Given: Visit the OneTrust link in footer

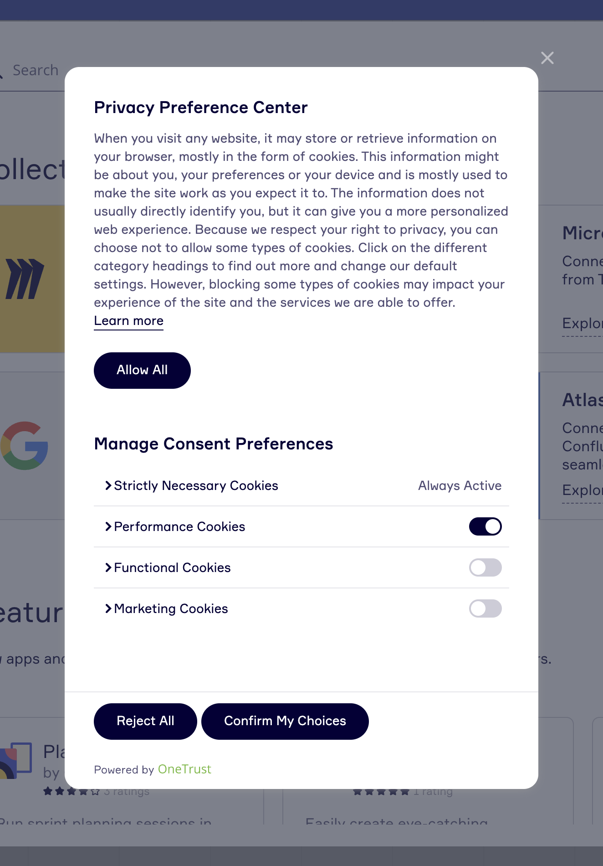Looking at the screenshot, I should click(184, 769).
